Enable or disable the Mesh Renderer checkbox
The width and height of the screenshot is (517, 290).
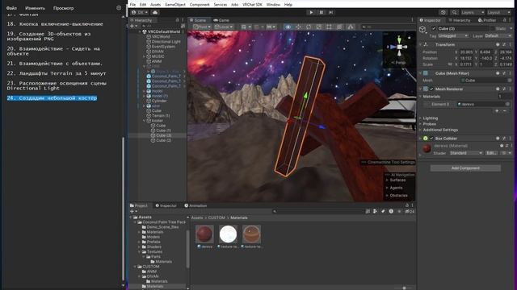tap(431, 89)
